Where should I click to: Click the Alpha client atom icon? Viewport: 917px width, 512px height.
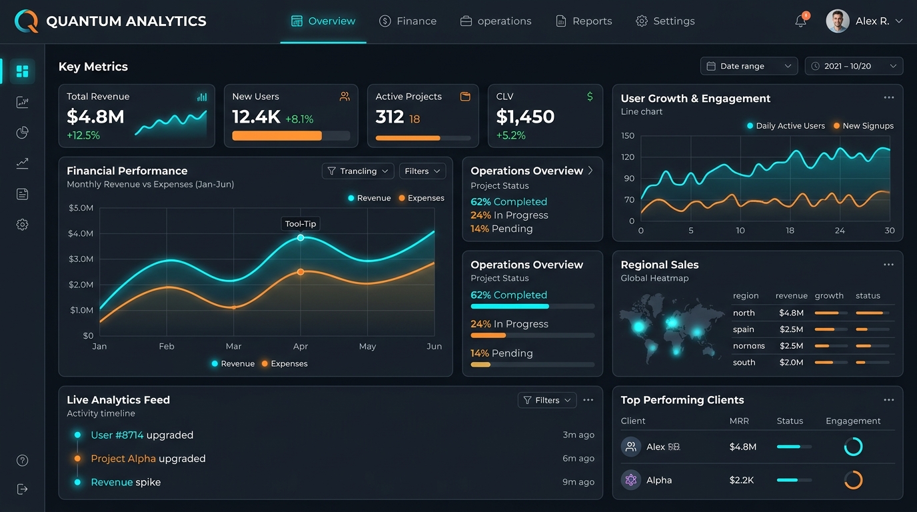pyautogui.click(x=631, y=480)
